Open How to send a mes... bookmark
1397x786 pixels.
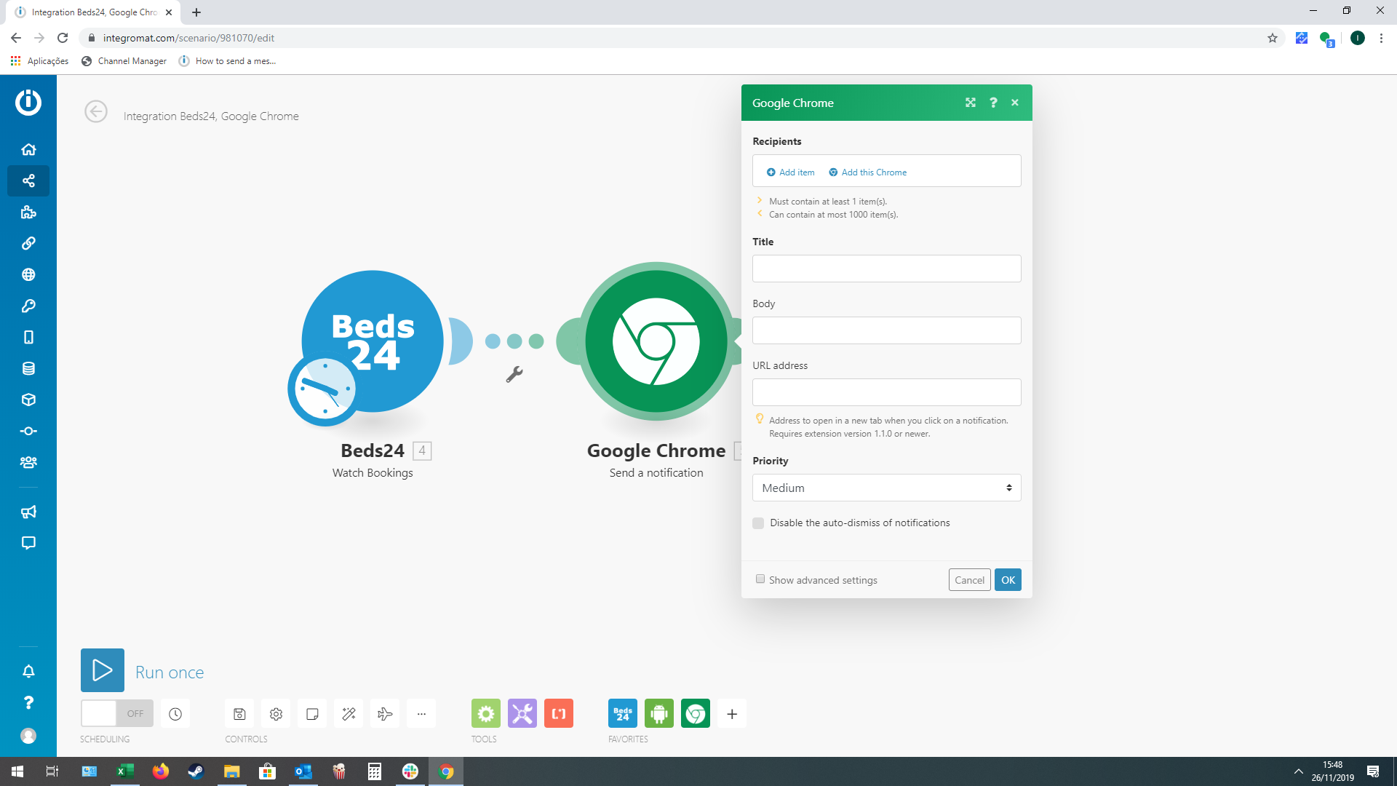[227, 61]
